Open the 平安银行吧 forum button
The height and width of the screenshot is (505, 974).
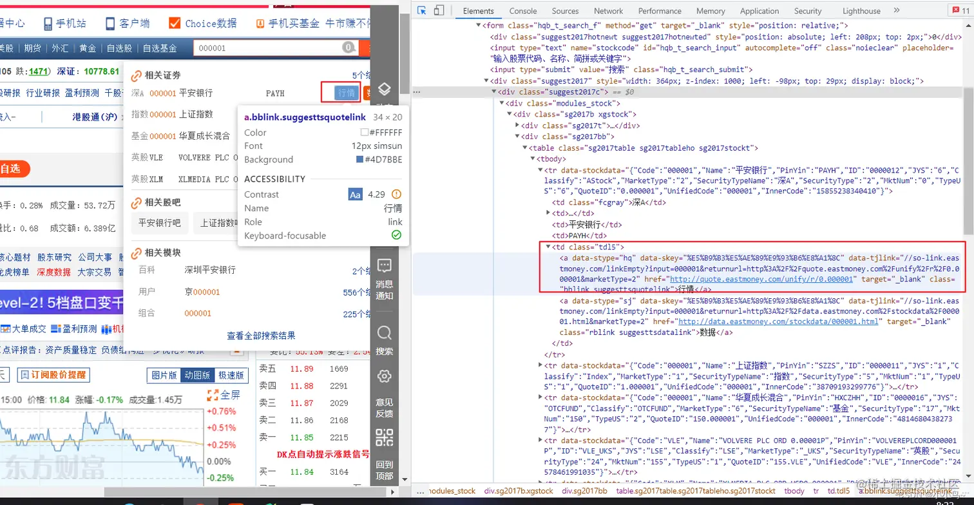point(160,223)
